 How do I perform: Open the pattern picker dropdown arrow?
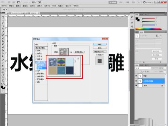tap(68, 52)
